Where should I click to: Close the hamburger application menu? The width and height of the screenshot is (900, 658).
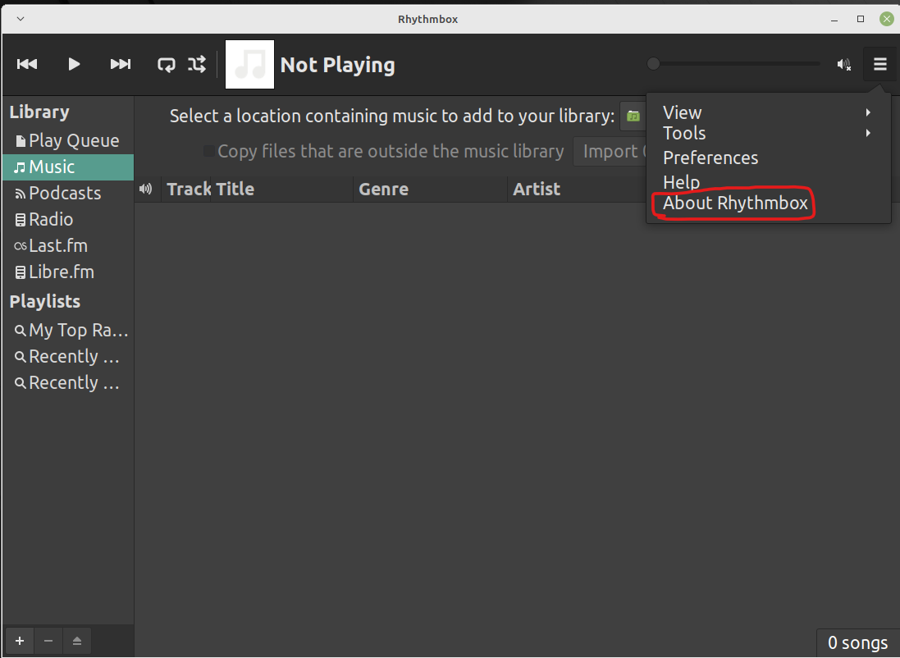click(x=880, y=64)
